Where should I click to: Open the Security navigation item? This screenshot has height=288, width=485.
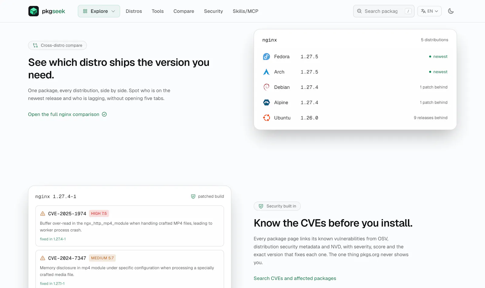[213, 11]
